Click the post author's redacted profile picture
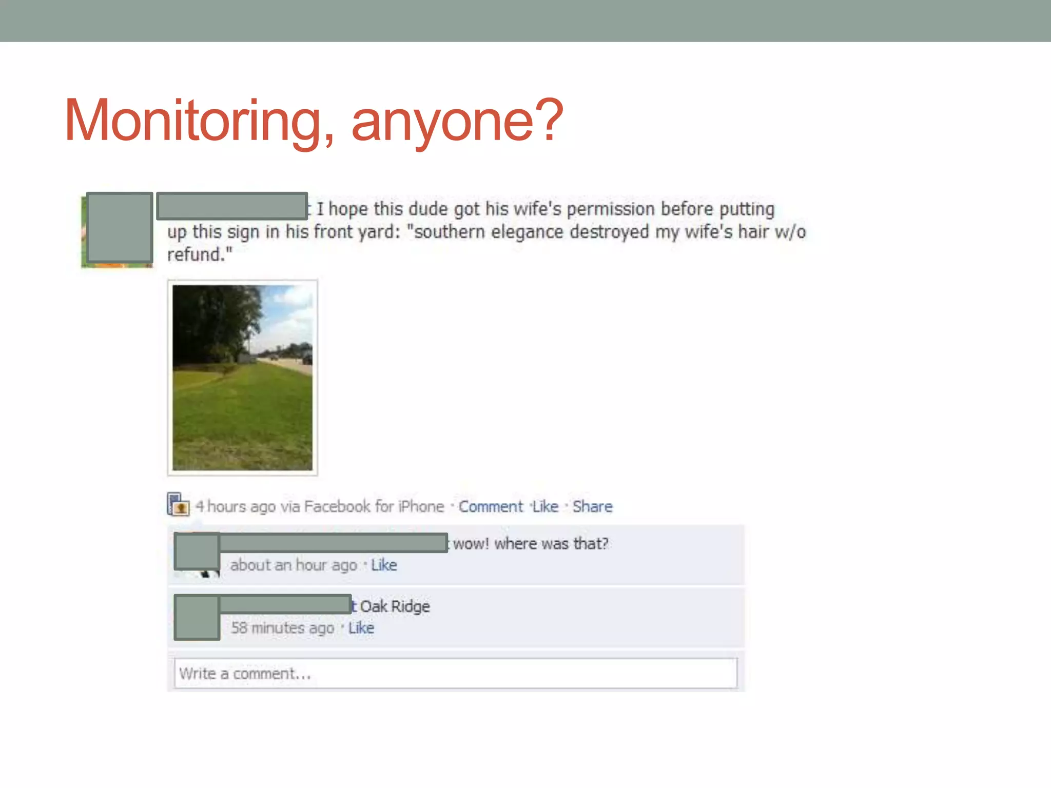The image size is (1051, 788). pyautogui.click(x=120, y=228)
